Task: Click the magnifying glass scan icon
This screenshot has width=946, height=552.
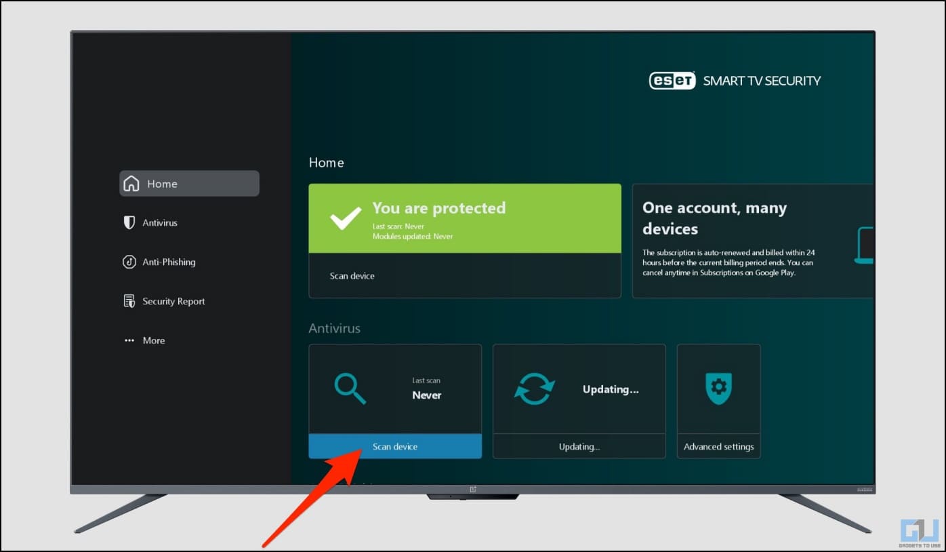Action: coord(350,389)
